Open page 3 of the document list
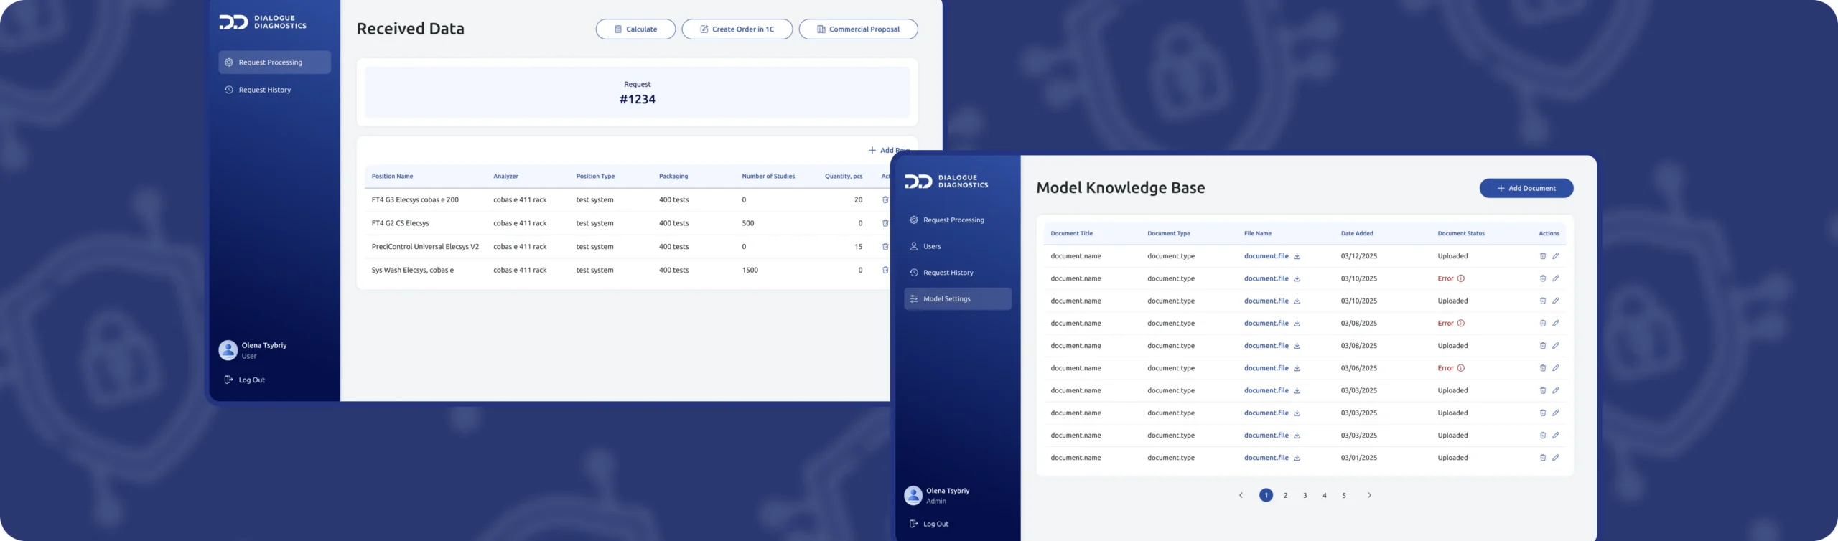 [1305, 495]
